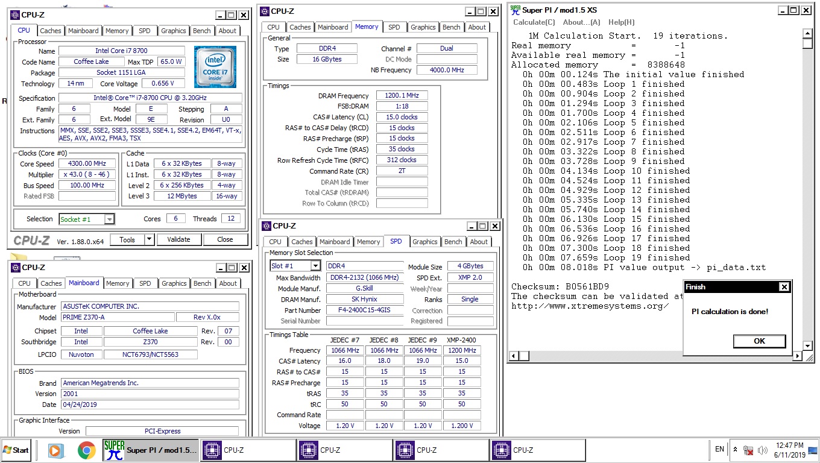Open Graphics tab in SPD window
Image resolution: width=820 pixels, height=463 pixels.
coord(425,242)
